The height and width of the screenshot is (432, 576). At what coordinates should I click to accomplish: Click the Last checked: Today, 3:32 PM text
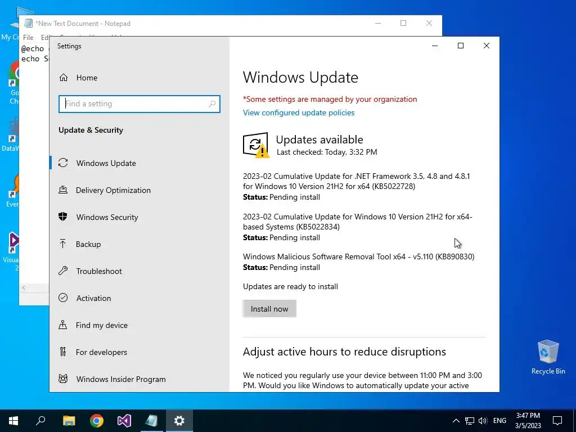tap(327, 152)
